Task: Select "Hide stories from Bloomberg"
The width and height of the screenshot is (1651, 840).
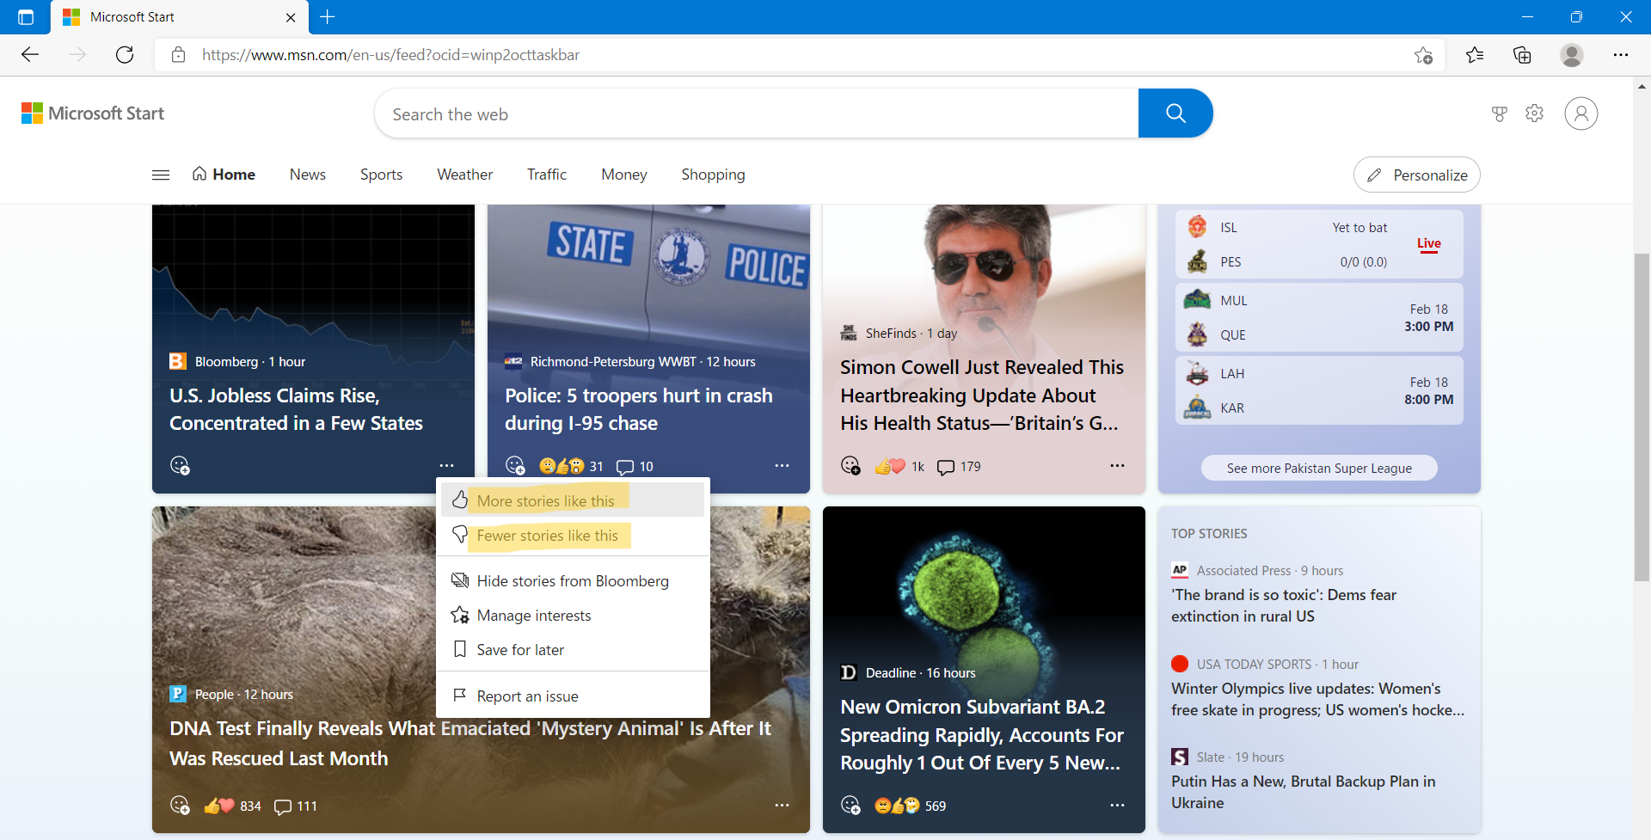Action: tap(572, 580)
